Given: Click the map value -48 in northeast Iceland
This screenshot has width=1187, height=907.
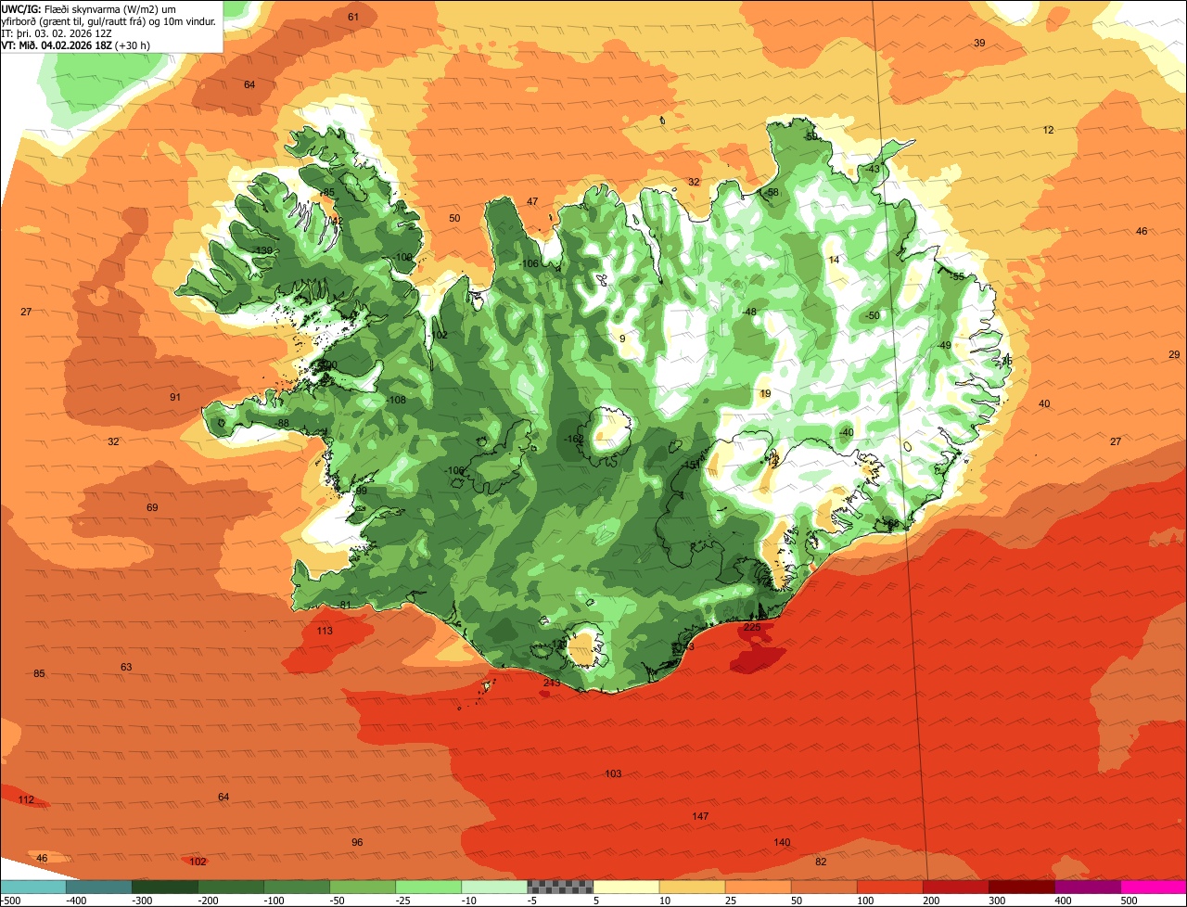Looking at the screenshot, I should [749, 312].
